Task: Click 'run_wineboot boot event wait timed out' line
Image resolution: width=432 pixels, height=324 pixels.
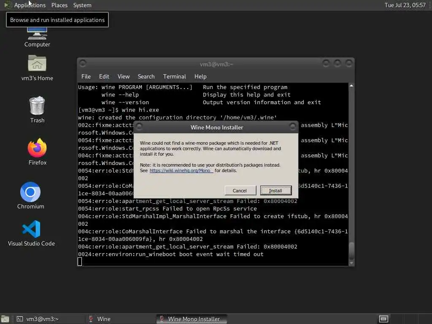Action: (171, 254)
